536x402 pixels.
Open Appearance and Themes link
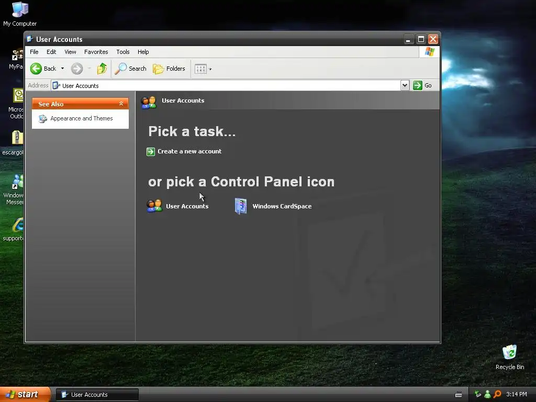click(81, 118)
